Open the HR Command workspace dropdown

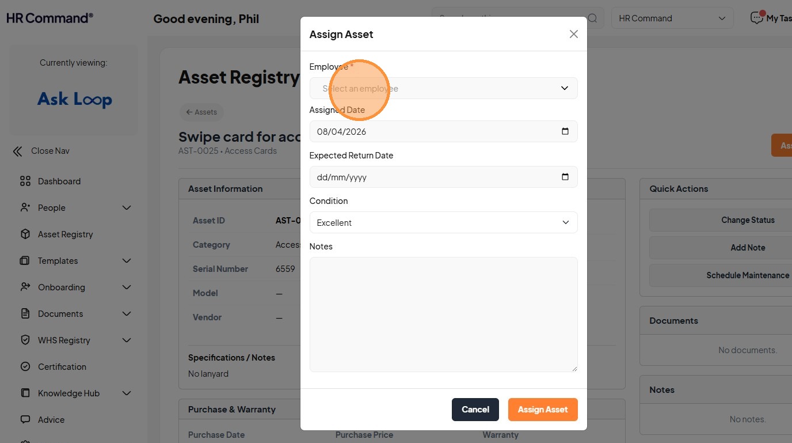672,18
